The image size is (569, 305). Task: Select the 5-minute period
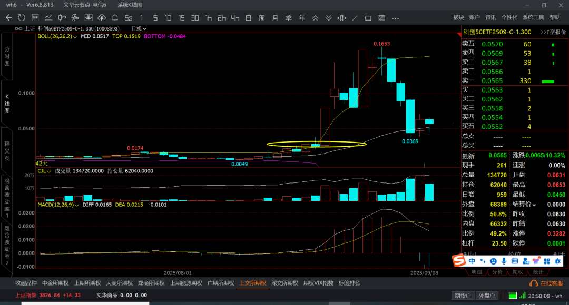point(155,18)
